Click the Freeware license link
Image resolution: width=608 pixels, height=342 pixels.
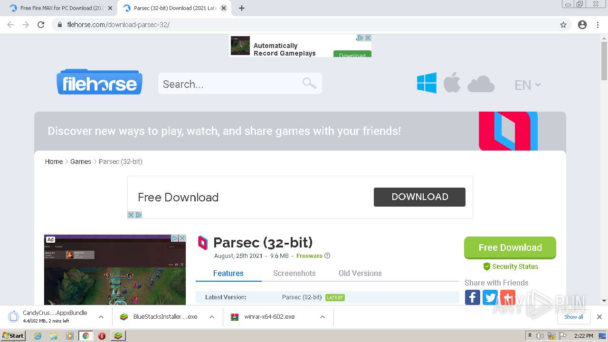(x=309, y=256)
